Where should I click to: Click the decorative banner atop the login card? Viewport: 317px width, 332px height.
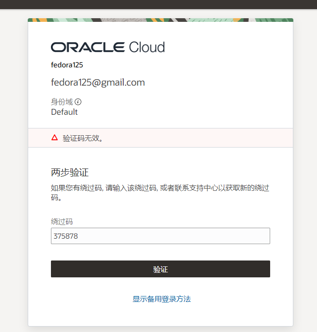tap(160, 20)
